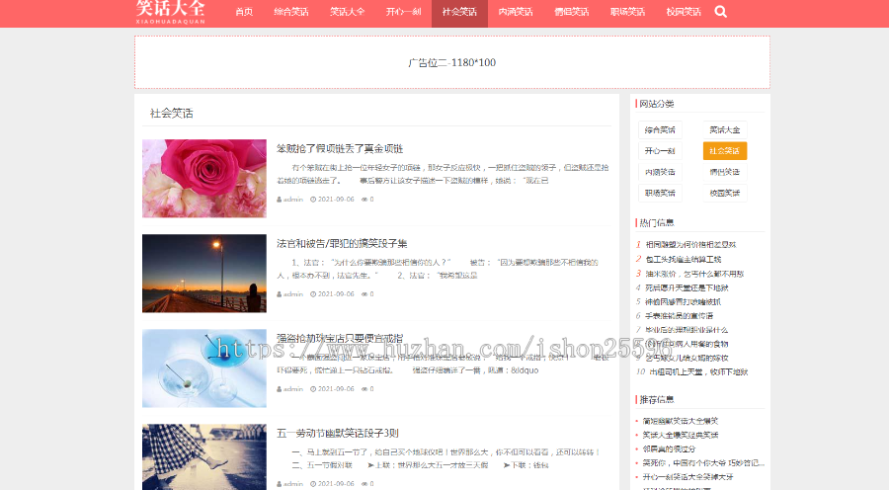Click clock date icon under 强盗 article
889x490 pixels.
(x=313, y=389)
